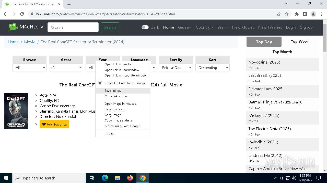Open a new browser tab with plus icon
This screenshot has height=183, width=327.
pos(69,4)
